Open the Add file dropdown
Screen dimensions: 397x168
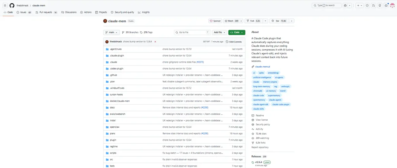pyautogui.click(x=220, y=32)
